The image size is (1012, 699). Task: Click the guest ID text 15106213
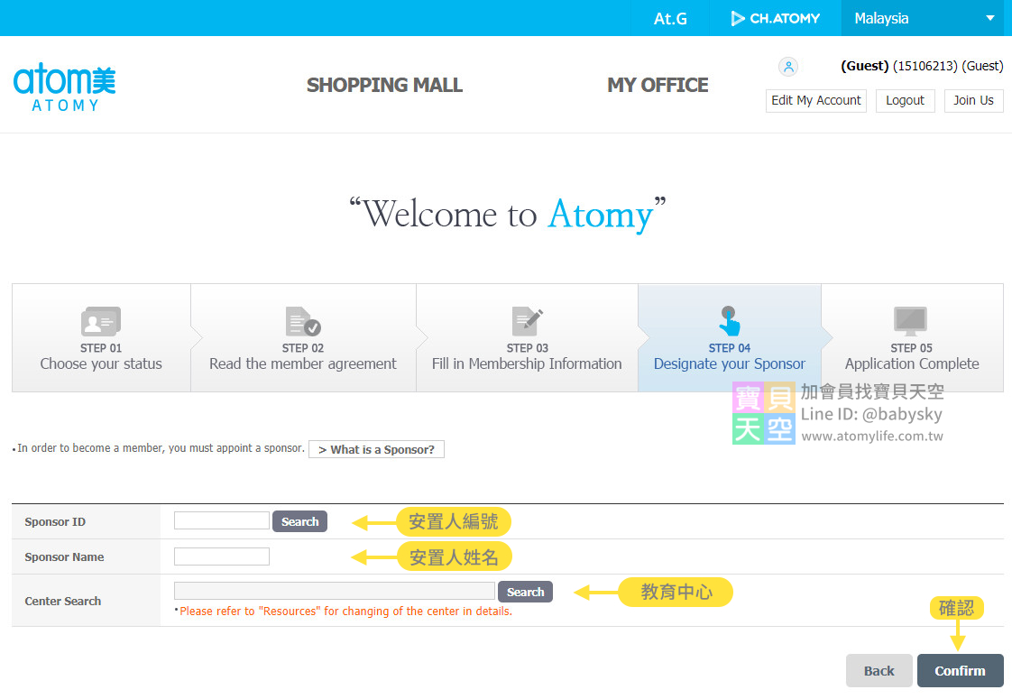(925, 66)
